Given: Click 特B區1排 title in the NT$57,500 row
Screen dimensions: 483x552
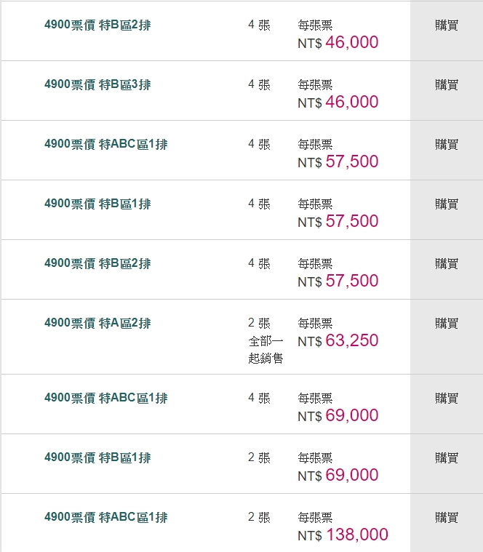Looking at the screenshot, I should point(97,204).
